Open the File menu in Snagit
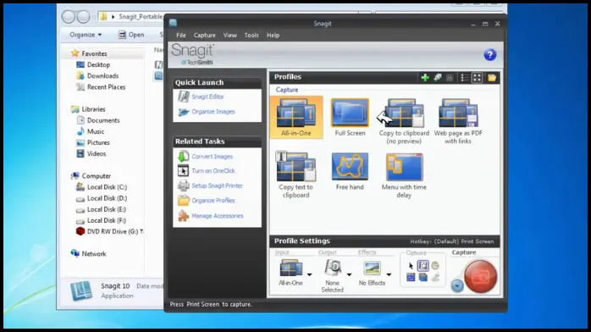 click(x=181, y=35)
